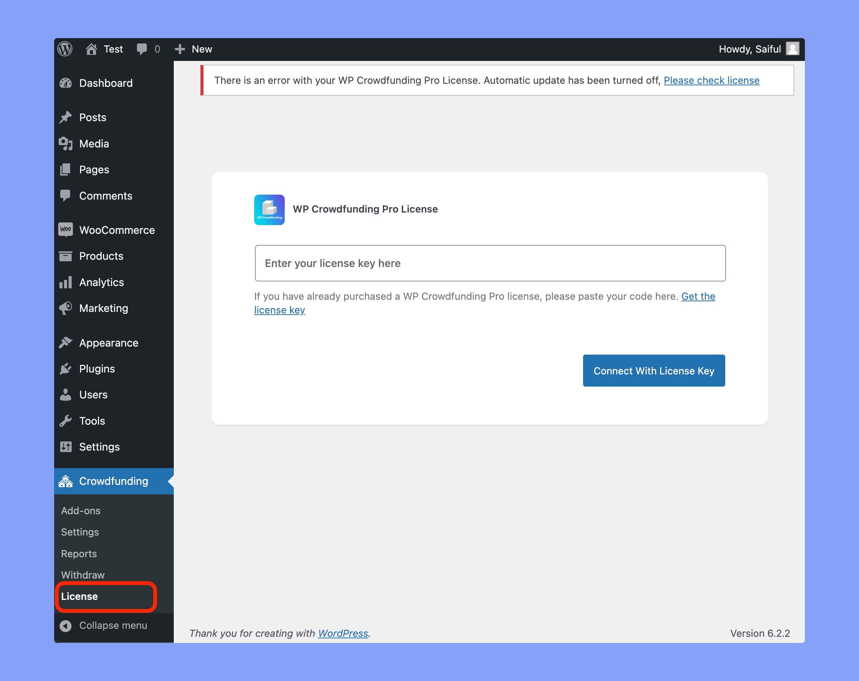This screenshot has width=859, height=681.
Task: Click the Marketing icon
Action: (67, 308)
